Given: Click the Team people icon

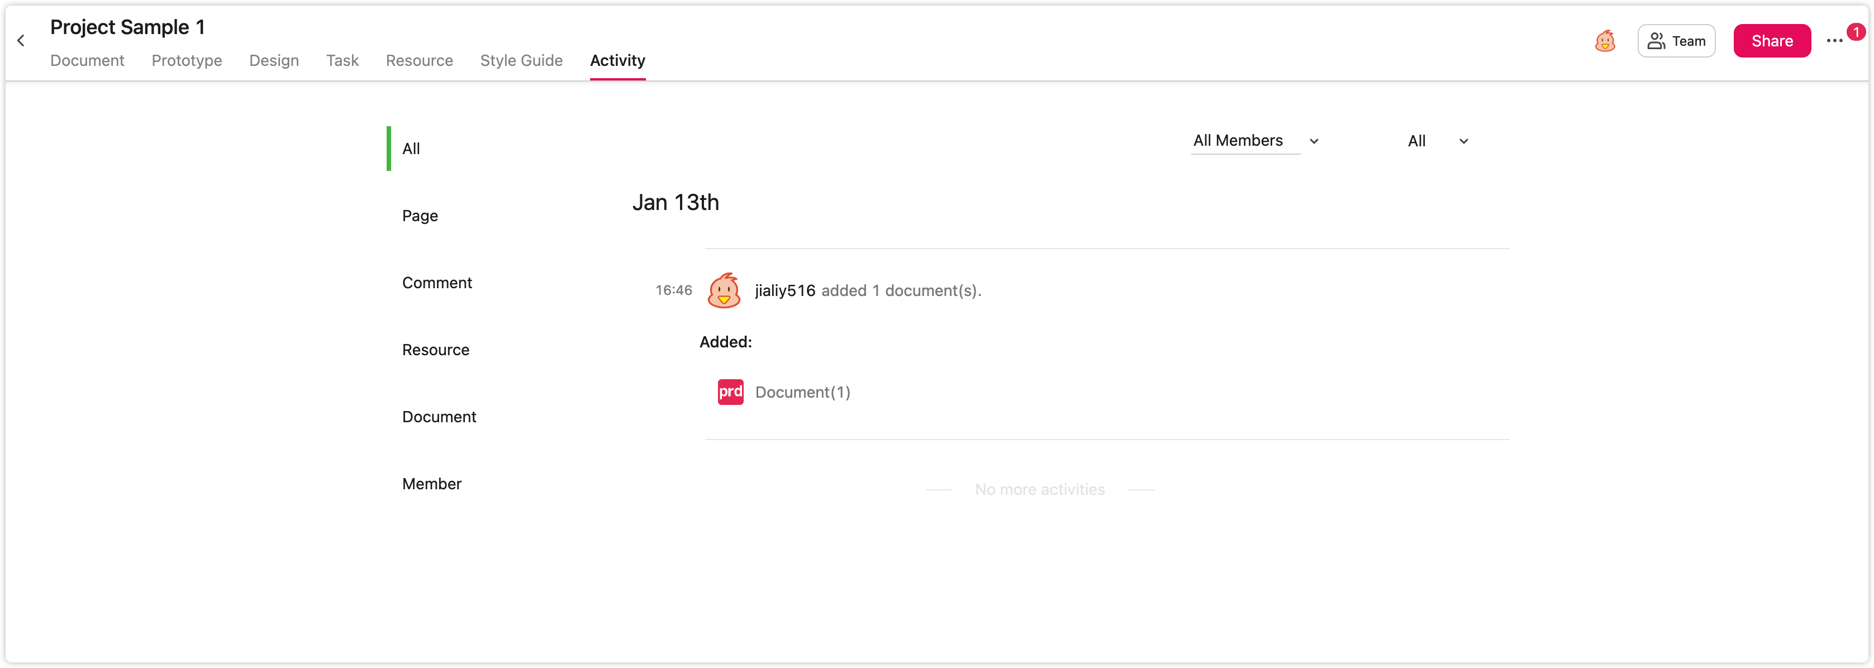Looking at the screenshot, I should tap(1656, 41).
